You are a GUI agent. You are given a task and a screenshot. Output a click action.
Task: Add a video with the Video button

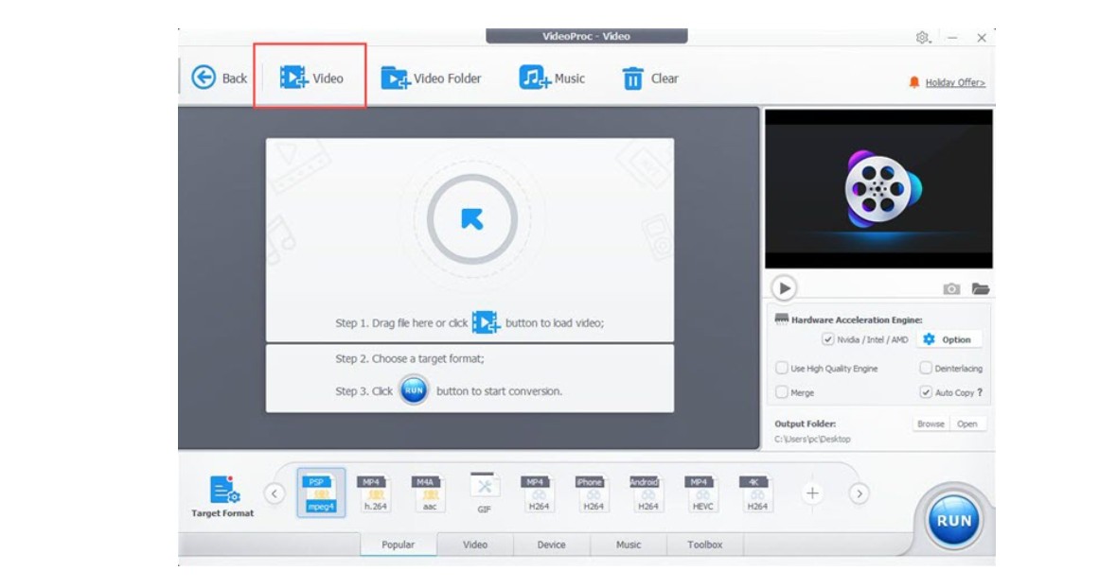[x=311, y=78]
